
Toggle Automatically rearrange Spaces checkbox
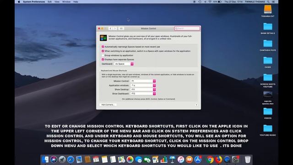pos(103,47)
